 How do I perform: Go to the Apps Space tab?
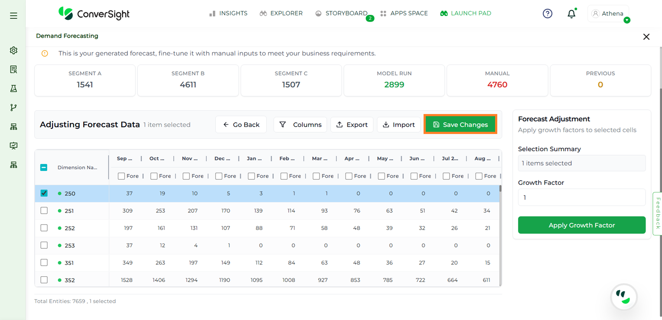[404, 13]
